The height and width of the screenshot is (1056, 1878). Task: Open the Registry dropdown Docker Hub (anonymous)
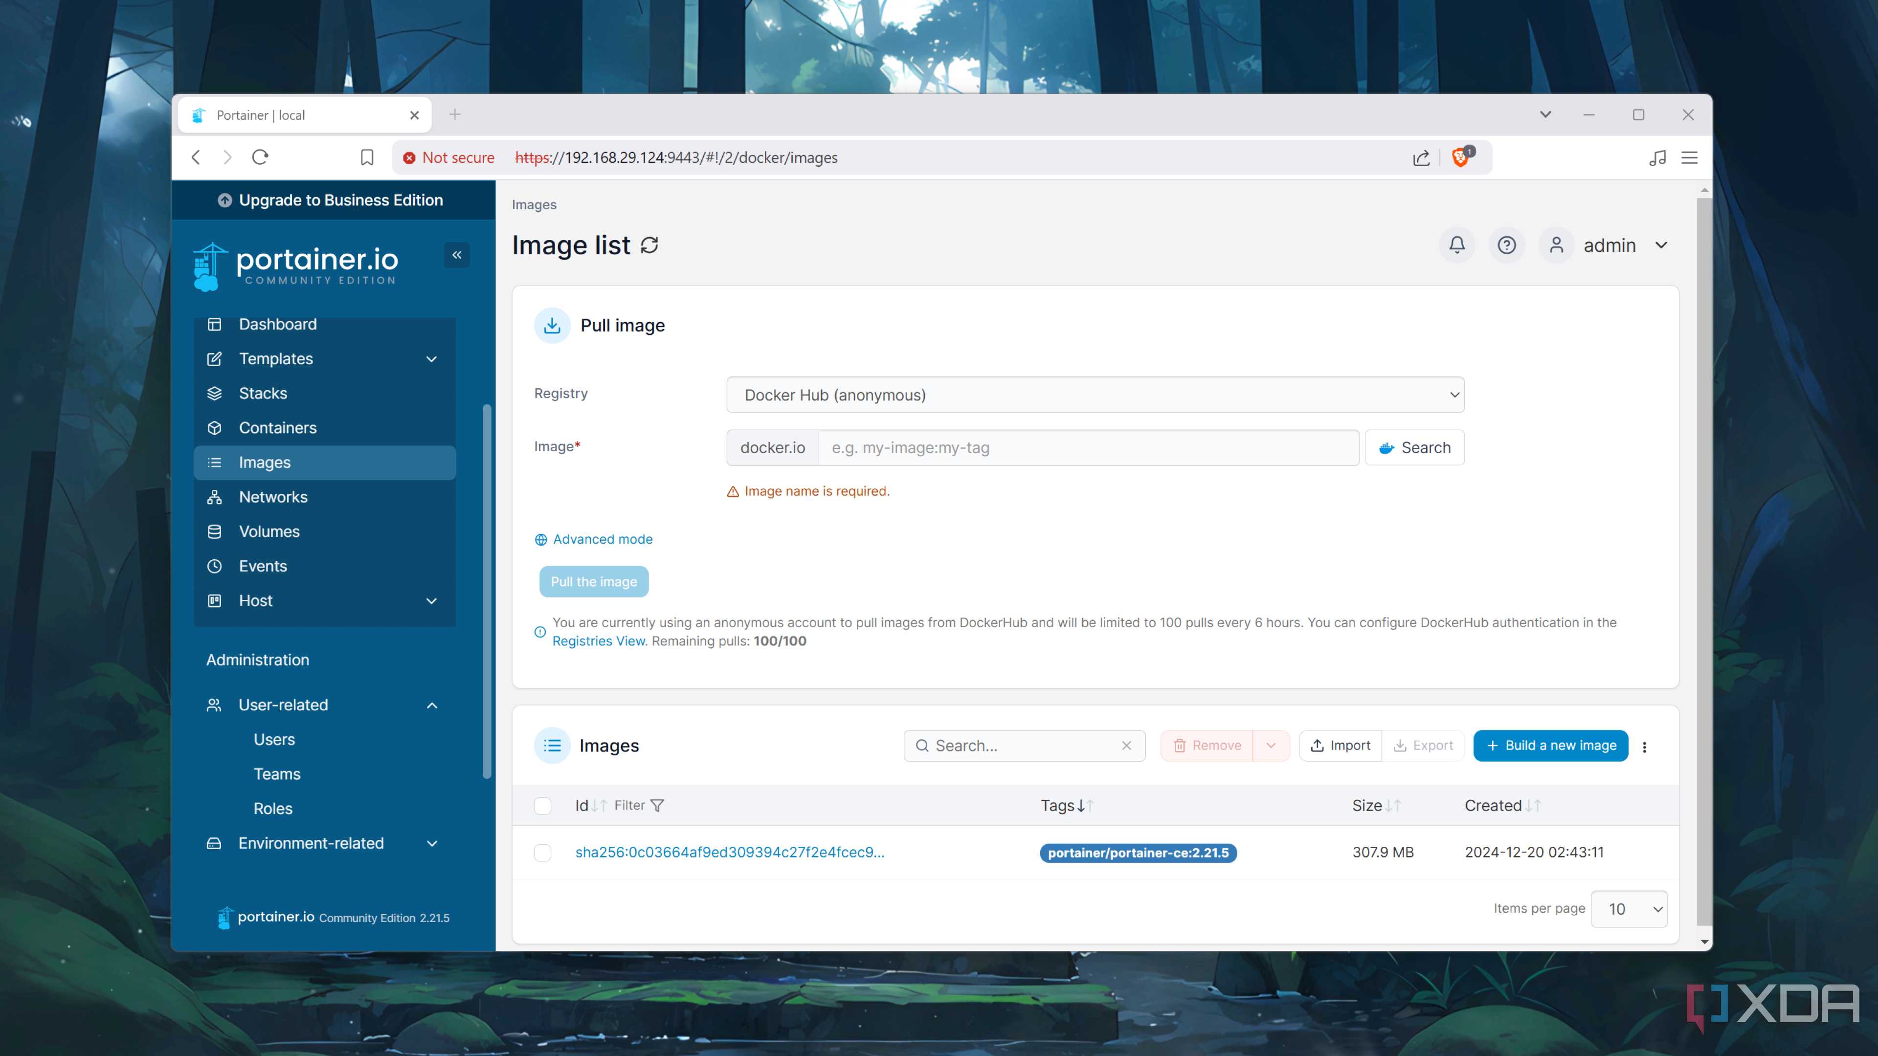[1095, 395]
